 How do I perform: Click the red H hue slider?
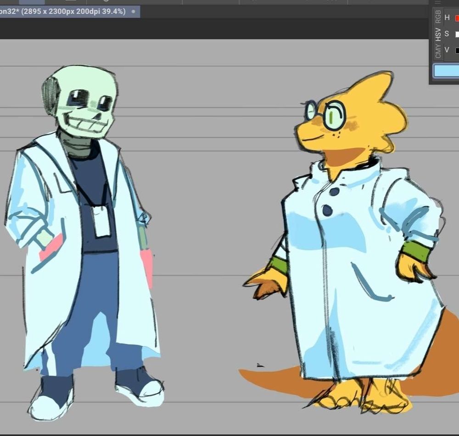[457, 18]
